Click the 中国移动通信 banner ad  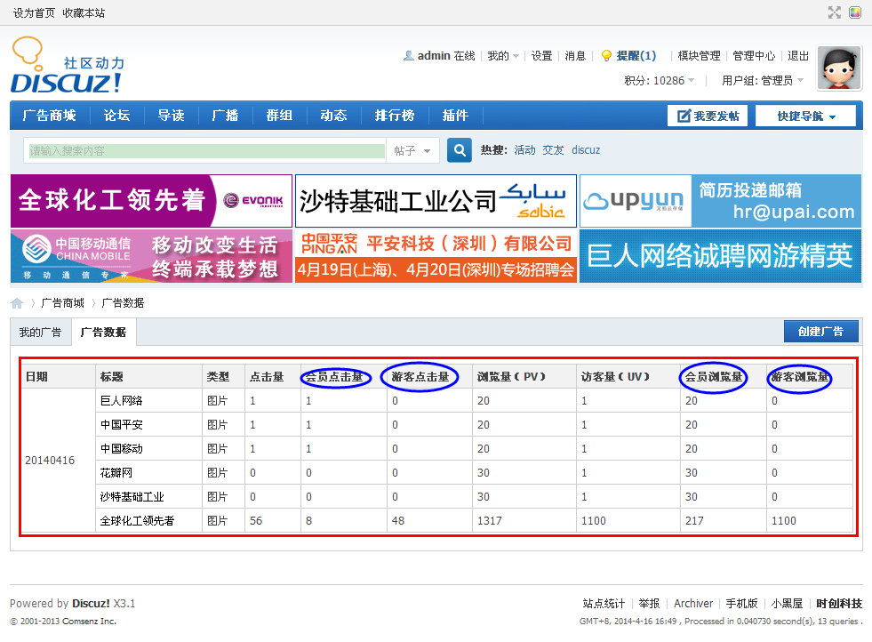151,256
